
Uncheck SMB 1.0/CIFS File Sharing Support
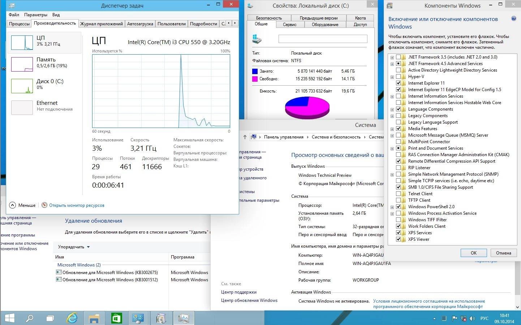tap(398, 187)
